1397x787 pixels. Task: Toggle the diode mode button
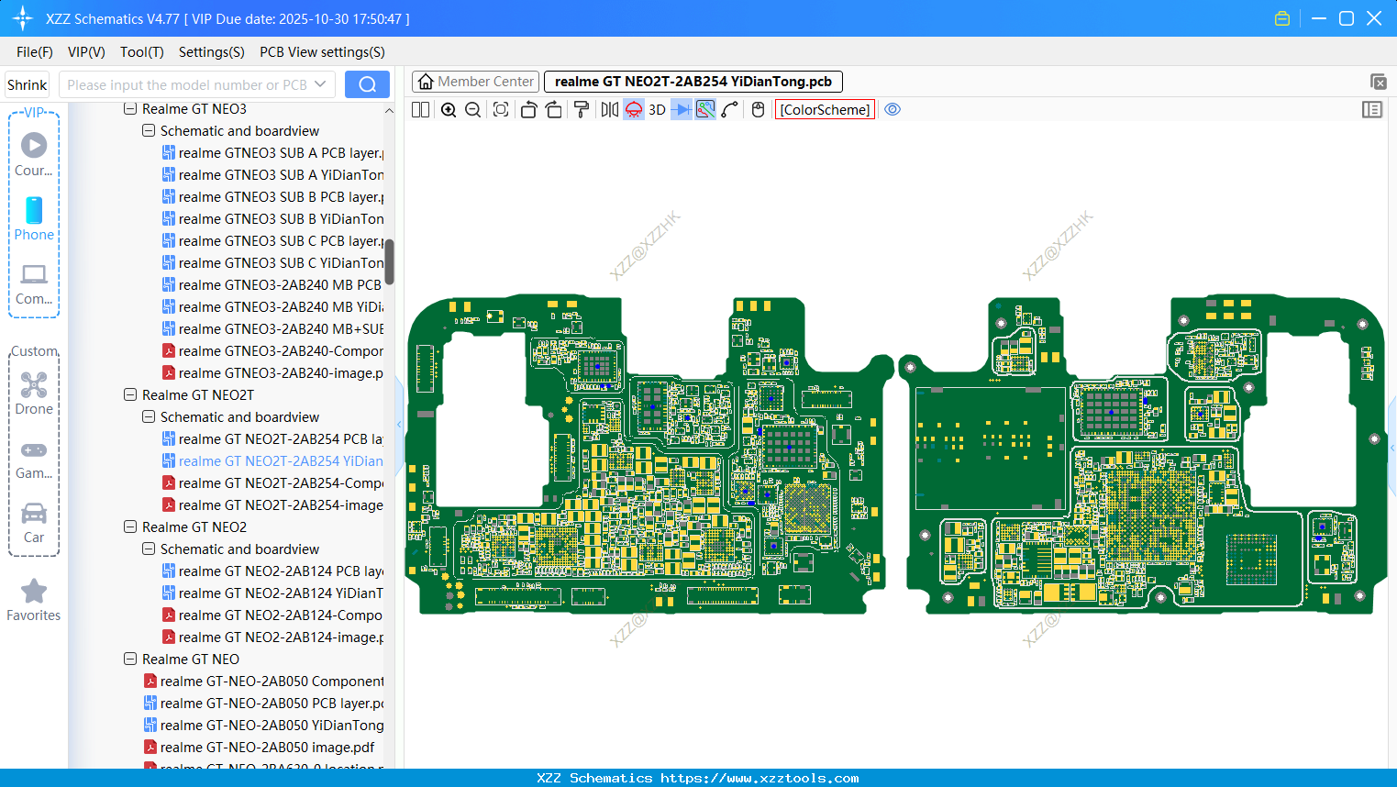[x=682, y=110]
